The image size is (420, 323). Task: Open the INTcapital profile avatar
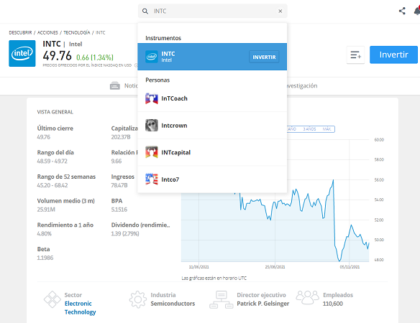(152, 152)
